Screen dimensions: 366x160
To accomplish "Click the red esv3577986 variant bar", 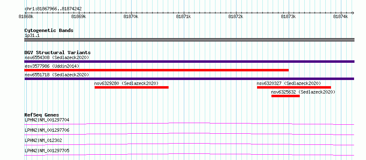I will (x=157, y=70).
